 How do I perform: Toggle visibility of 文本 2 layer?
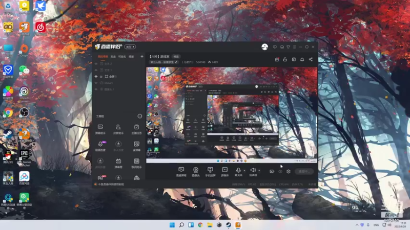96,63
